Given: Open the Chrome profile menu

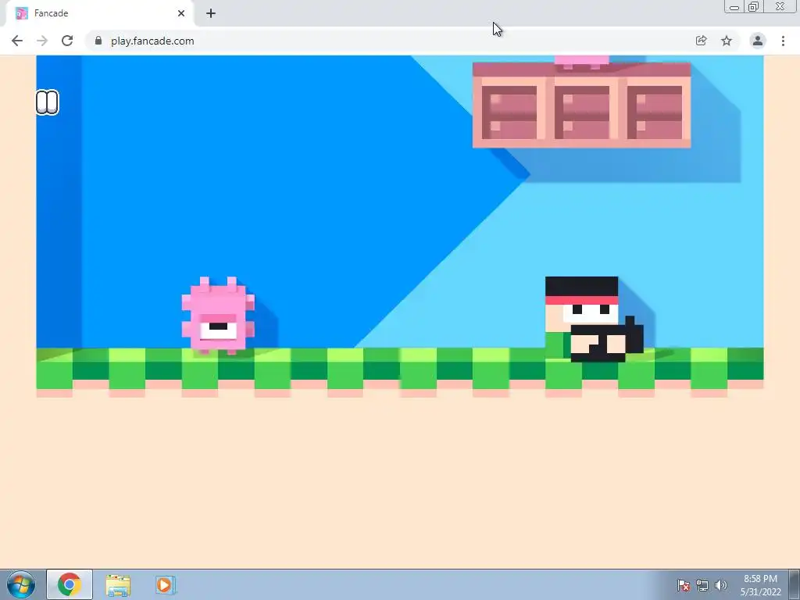Looking at the screenshot, I should [x=758, y=41].
